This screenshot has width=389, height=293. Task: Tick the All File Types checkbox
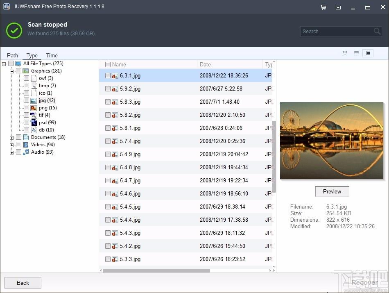(x=11, y=64)
